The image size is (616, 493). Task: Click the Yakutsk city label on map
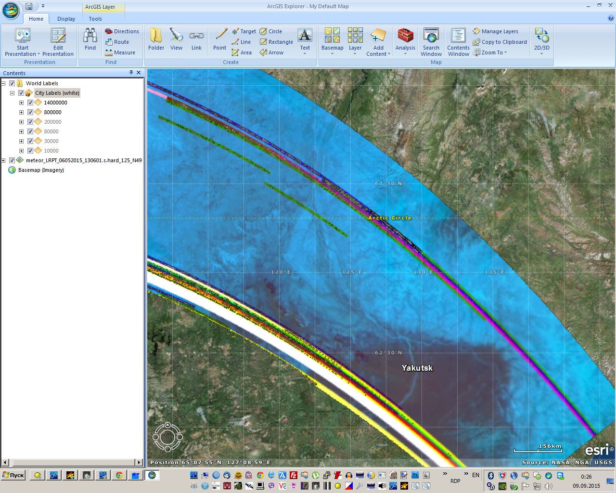pyautogui.click(x=417, y=368)
